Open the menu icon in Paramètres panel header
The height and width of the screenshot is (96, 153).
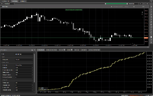(x=34, y=50)
